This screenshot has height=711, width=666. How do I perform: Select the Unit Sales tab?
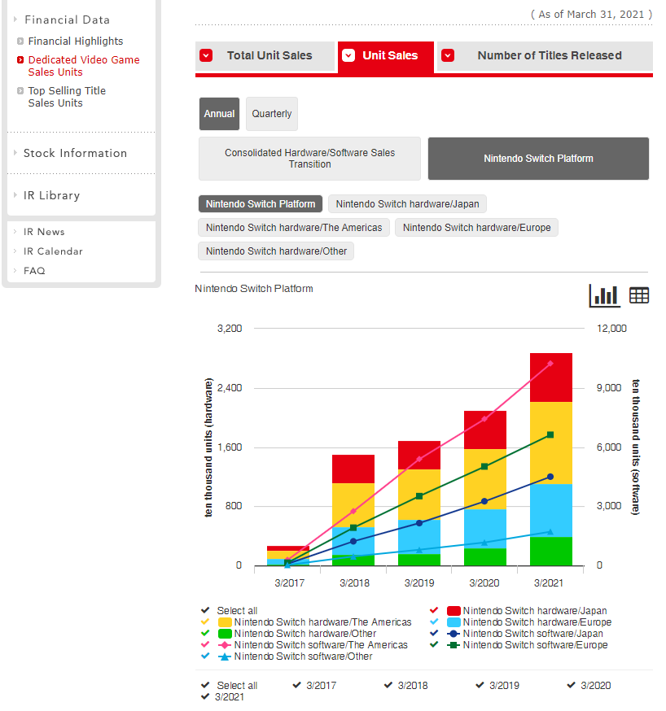(386, 57)
